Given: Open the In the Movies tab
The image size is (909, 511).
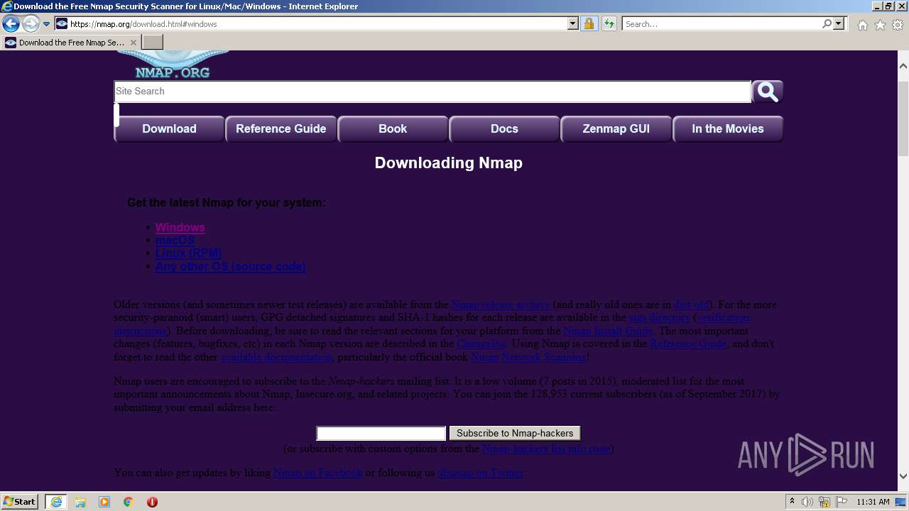Looking at the screenshot, I should pyautogui.click(x=728, y=129).
